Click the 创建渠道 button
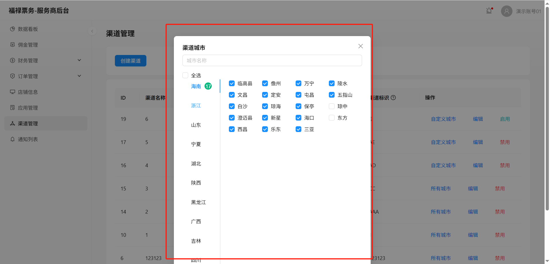Viewport: 550px width, 264px height. coord(130,61)
